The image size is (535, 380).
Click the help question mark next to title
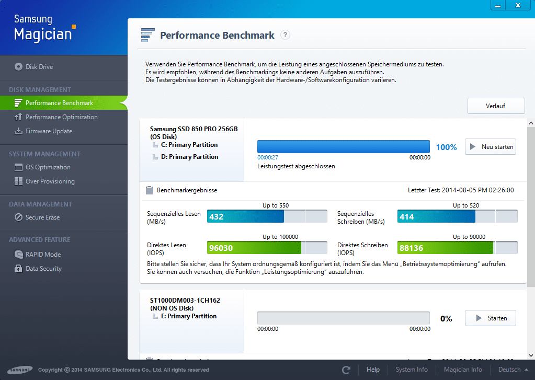coord(285,35)
